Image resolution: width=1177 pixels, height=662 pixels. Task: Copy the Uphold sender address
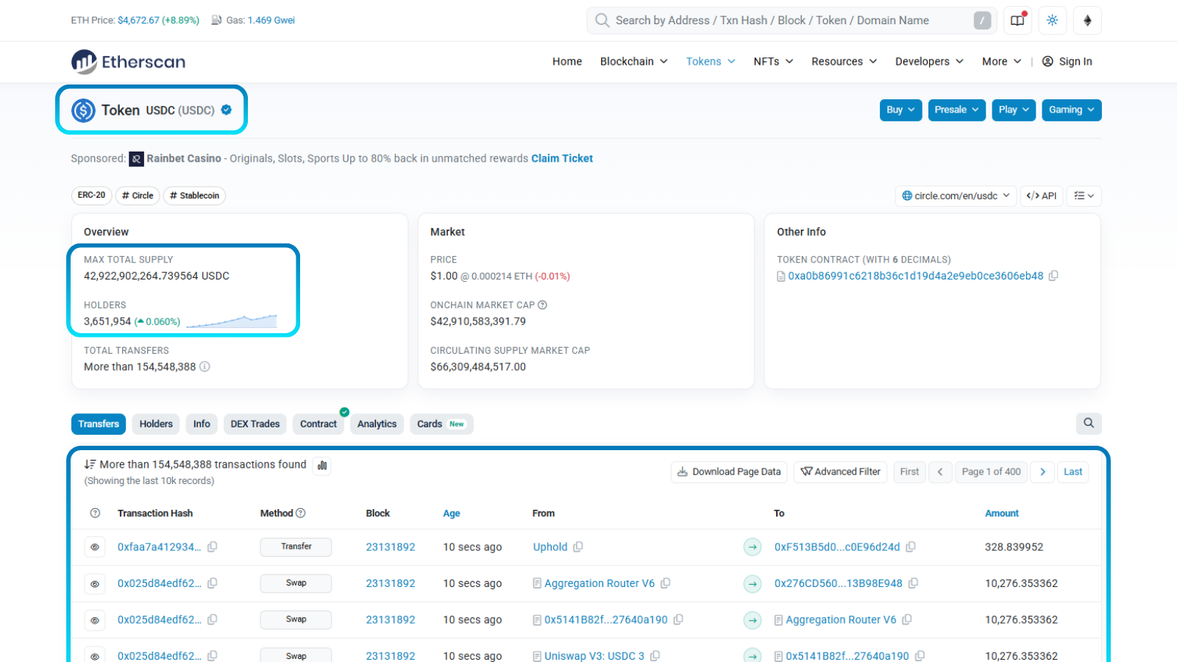click(578, 547)
